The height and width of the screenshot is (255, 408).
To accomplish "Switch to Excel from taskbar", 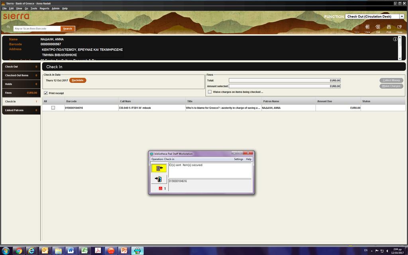I will point(84,251).
